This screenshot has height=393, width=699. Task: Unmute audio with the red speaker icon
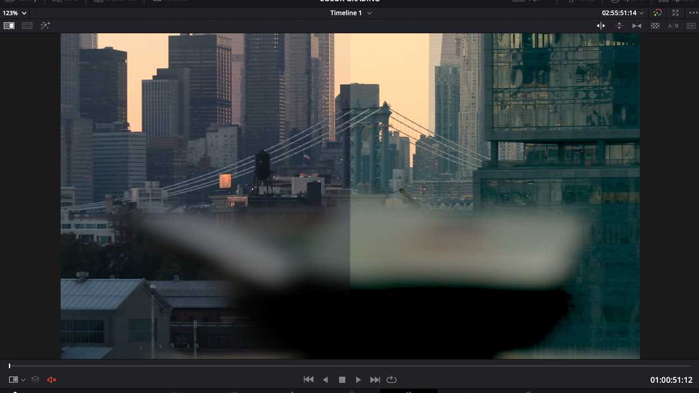point(52,380)
